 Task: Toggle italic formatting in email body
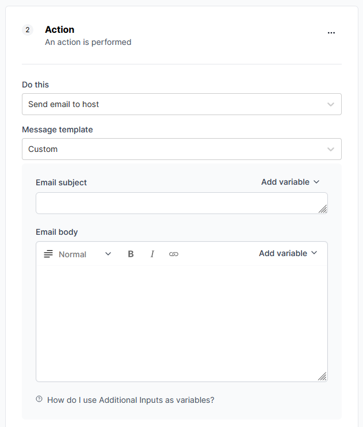(x=152, y=254)
